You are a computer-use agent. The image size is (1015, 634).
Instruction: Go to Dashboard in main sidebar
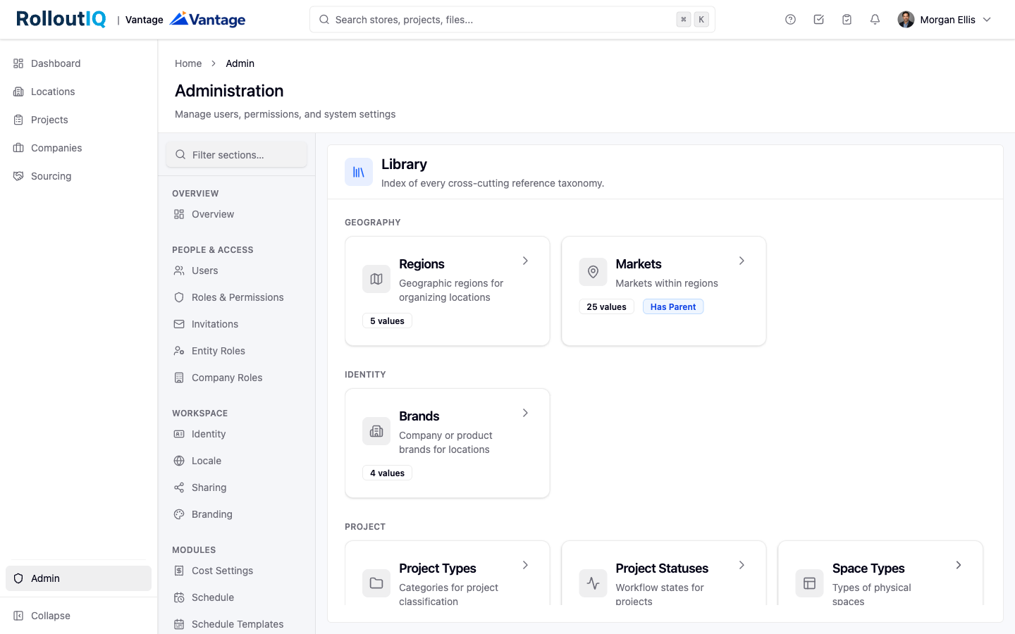(78, 63)
